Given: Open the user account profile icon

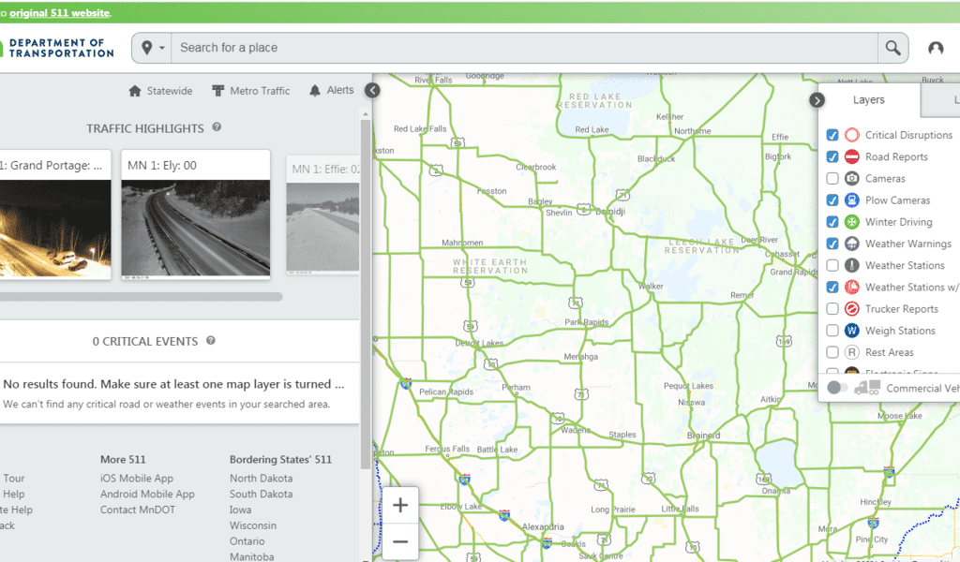Looking at the screenshot, I should tap(936, 49).
